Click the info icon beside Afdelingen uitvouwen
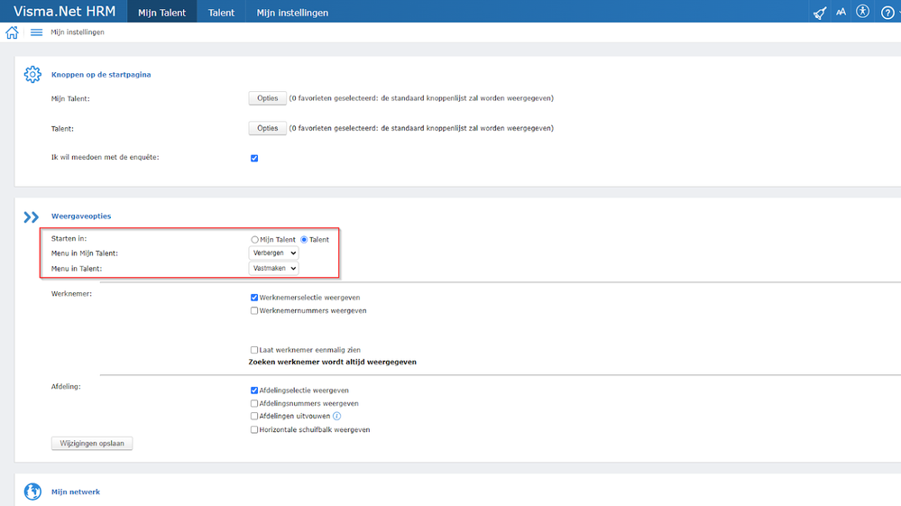901x506 pixels. (x=337, y=417)
